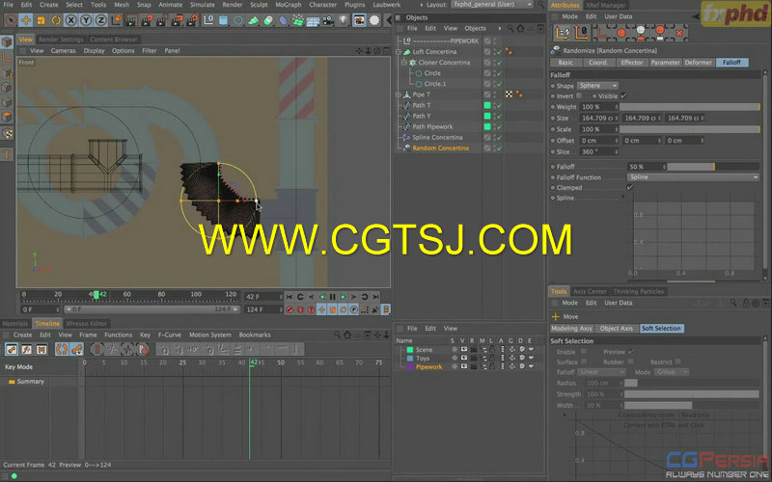Open the Axis Center tab
The height and width of the screenshot is (482, 772).
pyautogui.click(x=590, y=292)
